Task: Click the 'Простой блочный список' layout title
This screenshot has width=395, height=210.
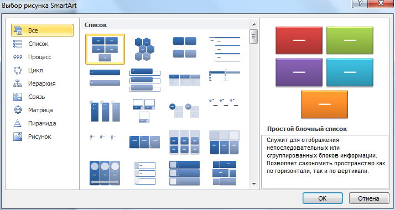Action: (307, 129)
